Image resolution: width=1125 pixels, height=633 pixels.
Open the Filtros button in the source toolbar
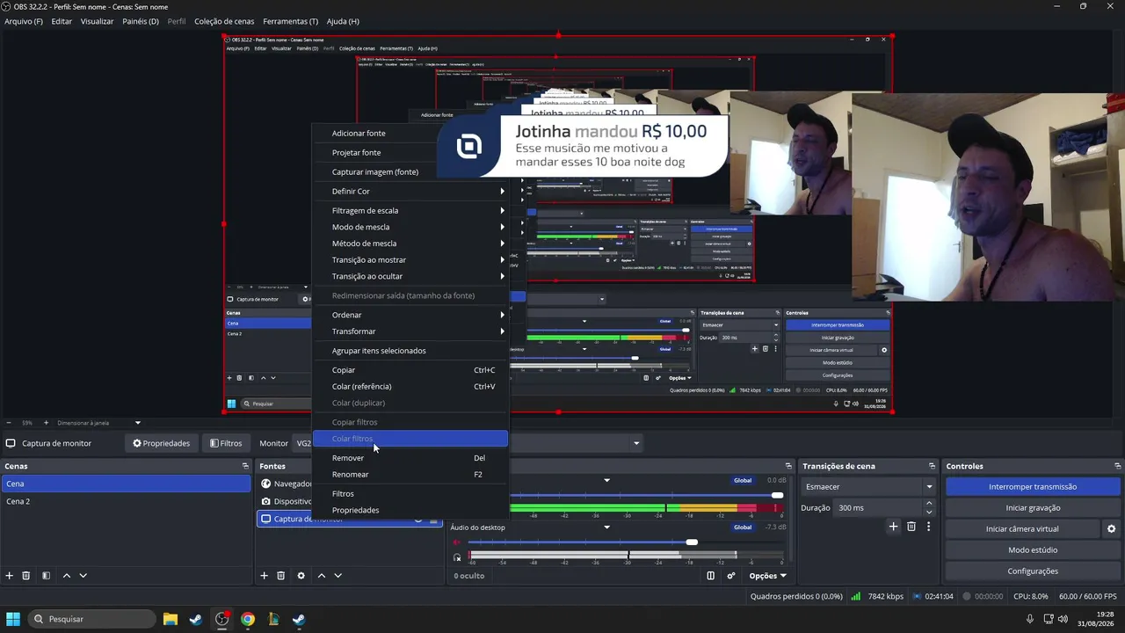(225, 443)
